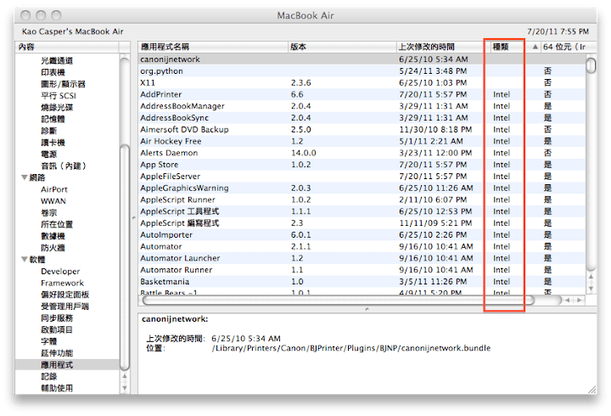
Task: Select 數據機 in the sidebar
Action: [53, 236]
